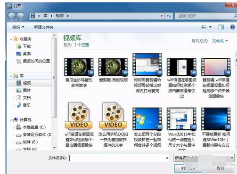Viewport: 237px width, 174px height.
Task: Close the 打开 dialog window
Action: tap(232, 5)
